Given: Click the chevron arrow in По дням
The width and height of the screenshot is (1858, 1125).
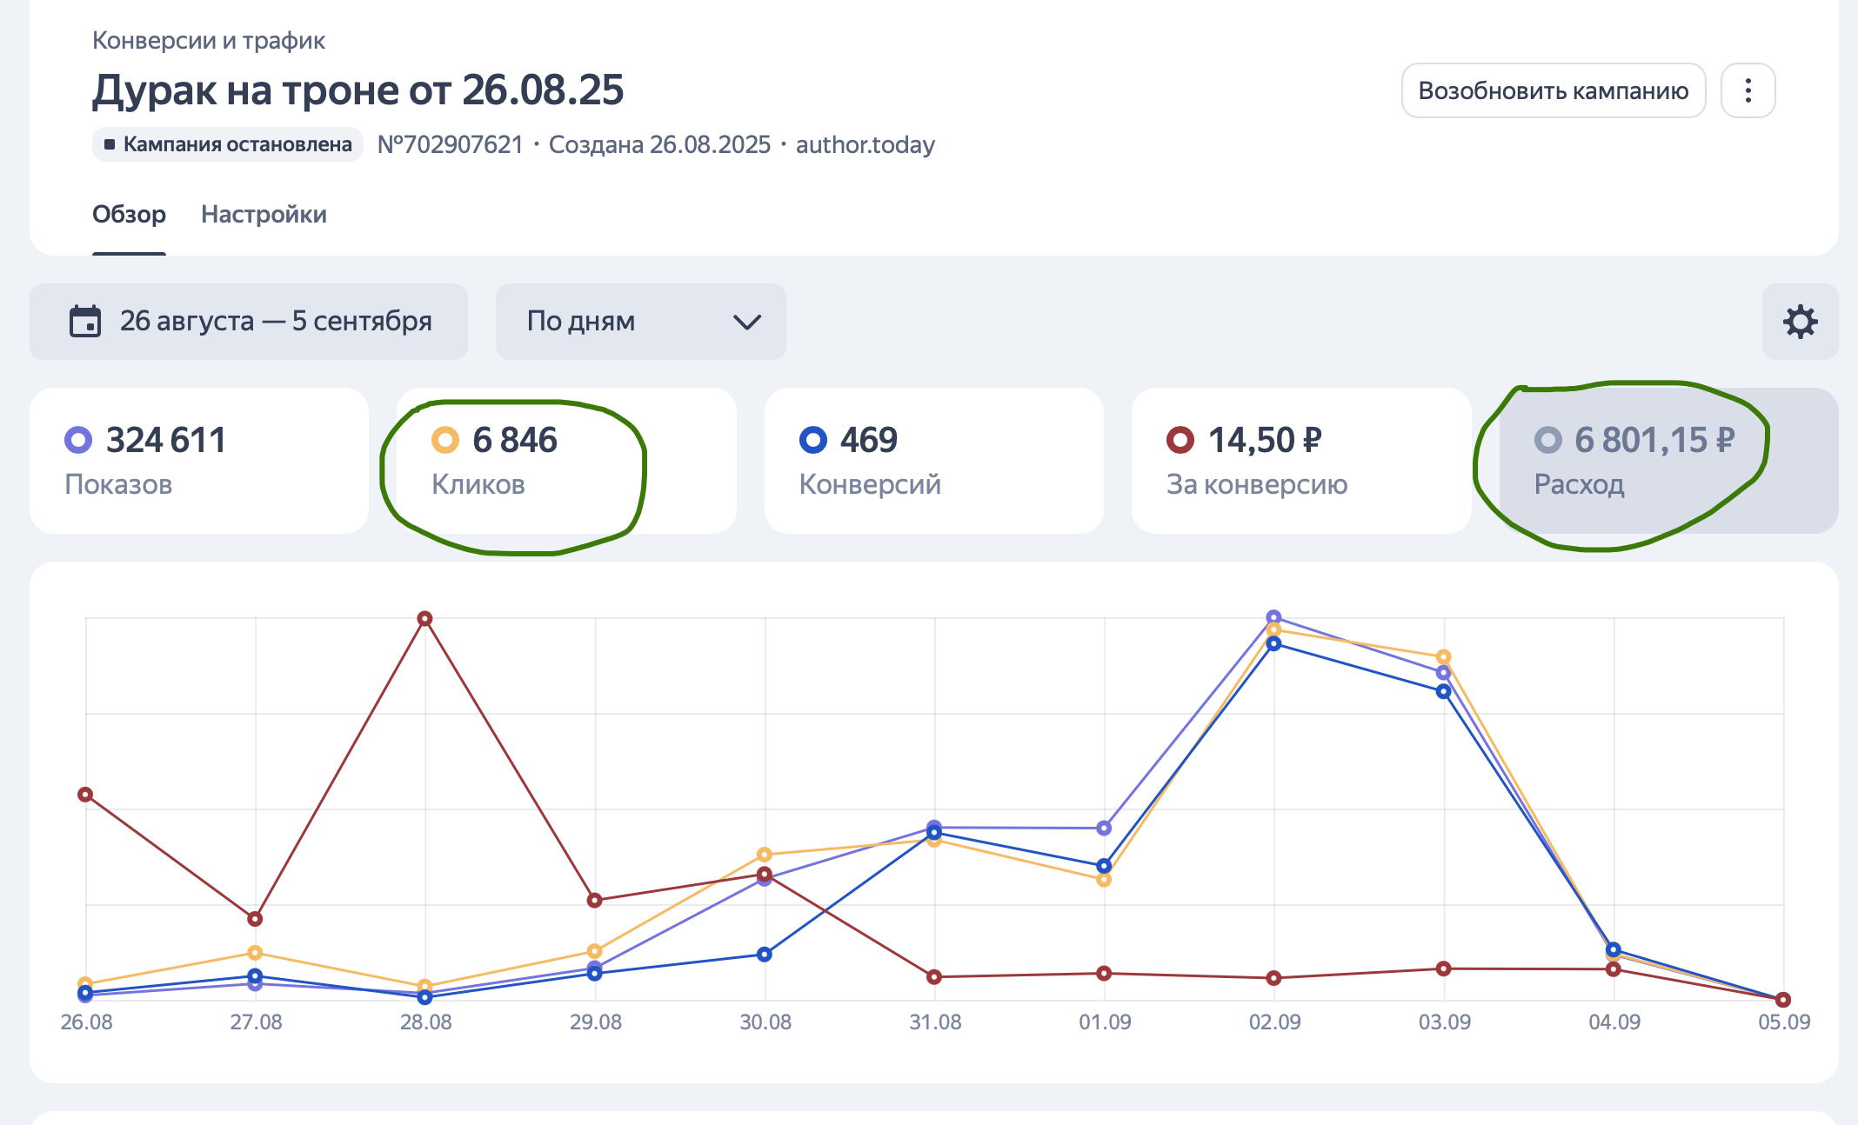Looking at the screenshot, I should coord(747,323).
